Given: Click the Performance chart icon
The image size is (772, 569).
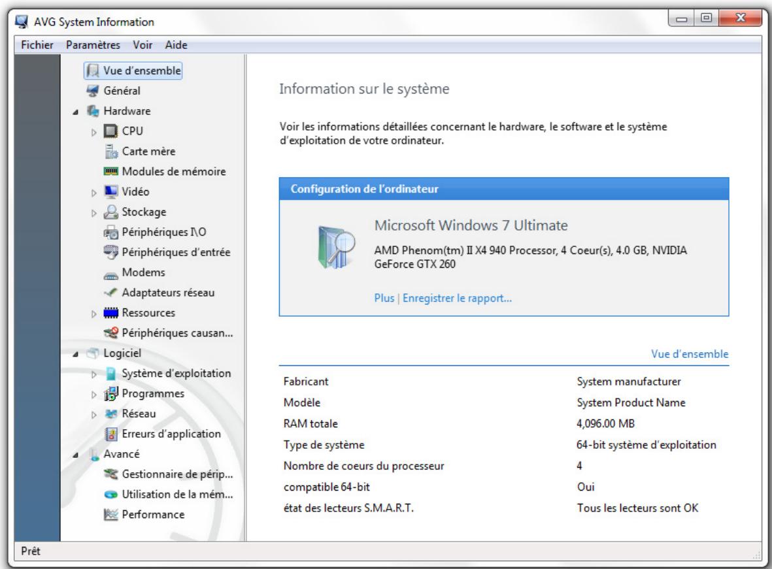Looking at the screenshot, I should click(x=110, y=514).
